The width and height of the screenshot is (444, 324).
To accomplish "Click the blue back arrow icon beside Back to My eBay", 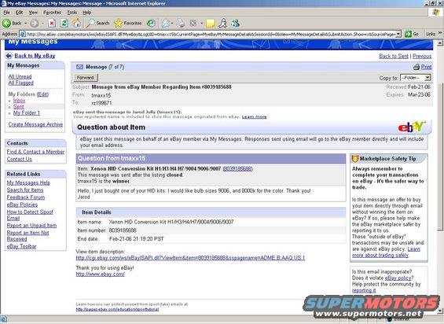I will (x=9, y=56).
